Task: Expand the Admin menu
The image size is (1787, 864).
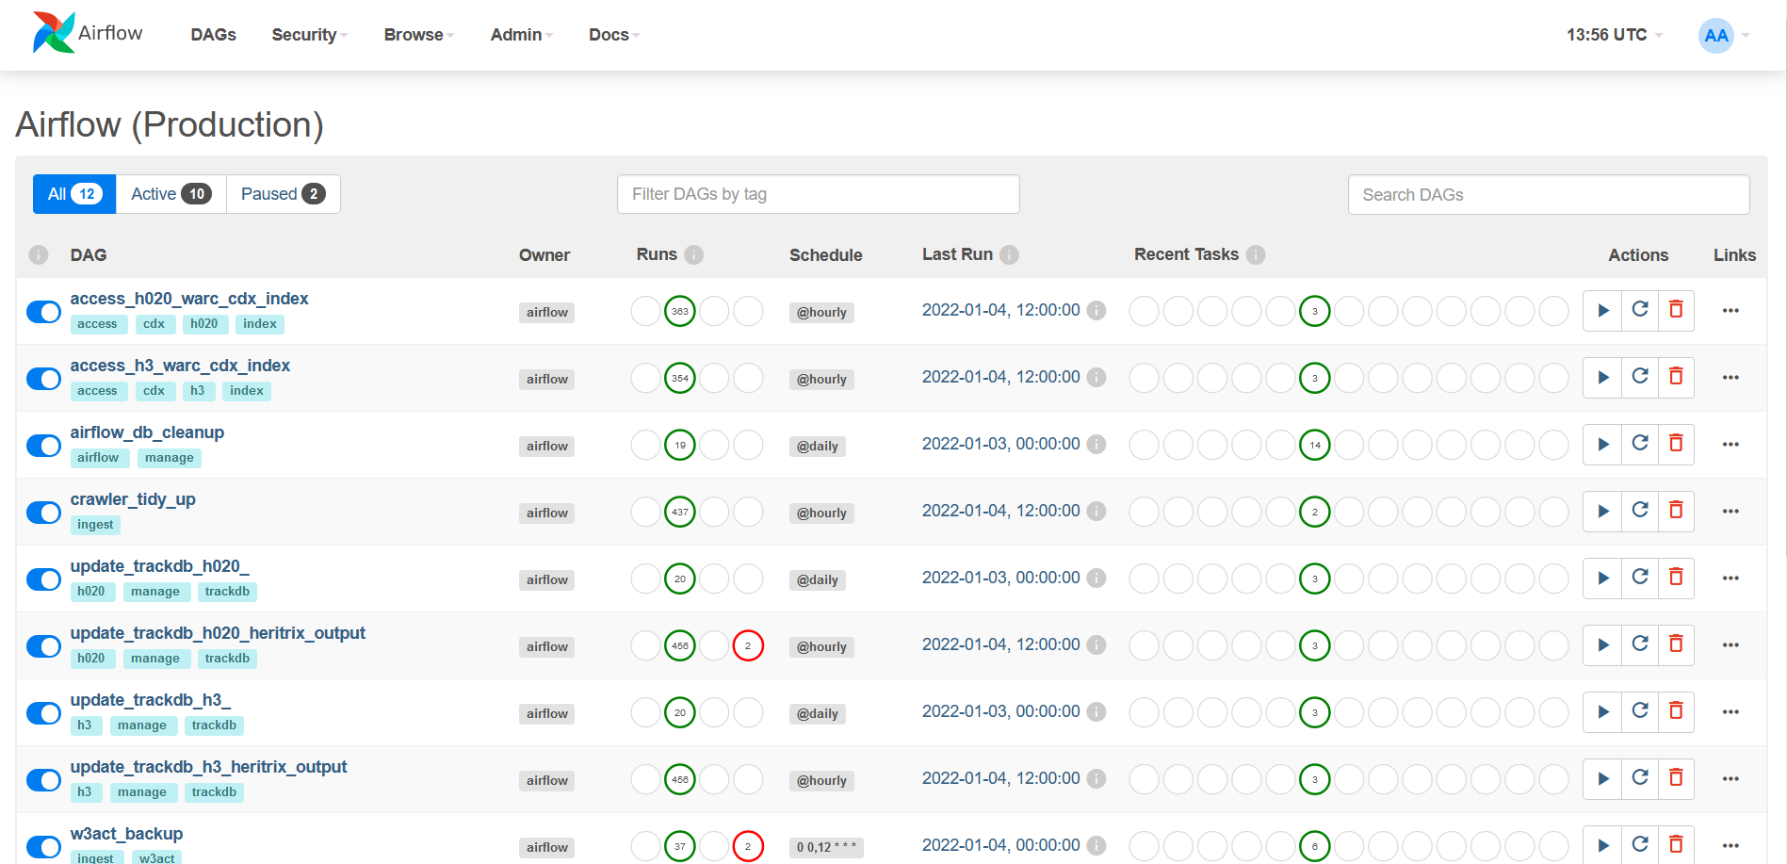Action: 521,35
